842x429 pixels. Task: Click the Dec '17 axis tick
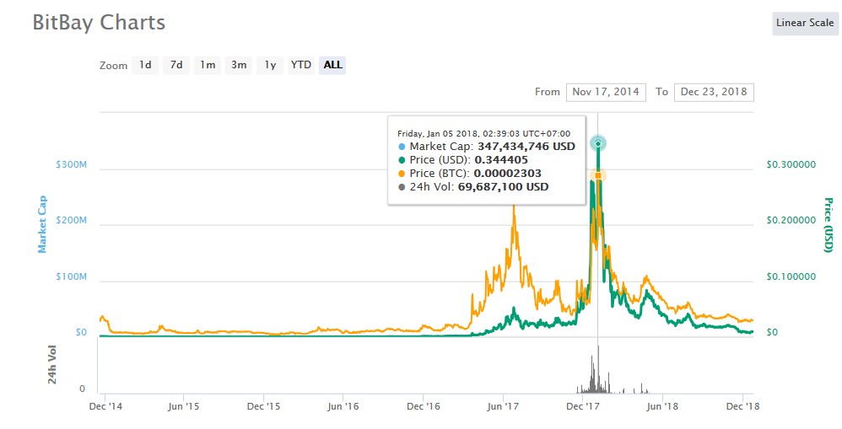[x=583, y=406]
